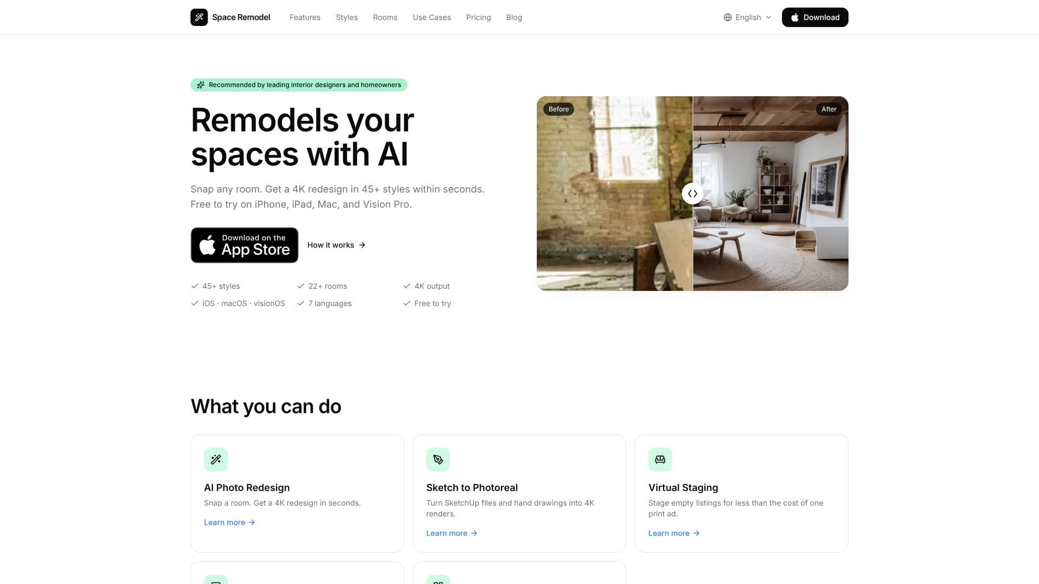1039x584 pixels.
Task: Click the Virtual Staging card title
Action: click(683, 488)
